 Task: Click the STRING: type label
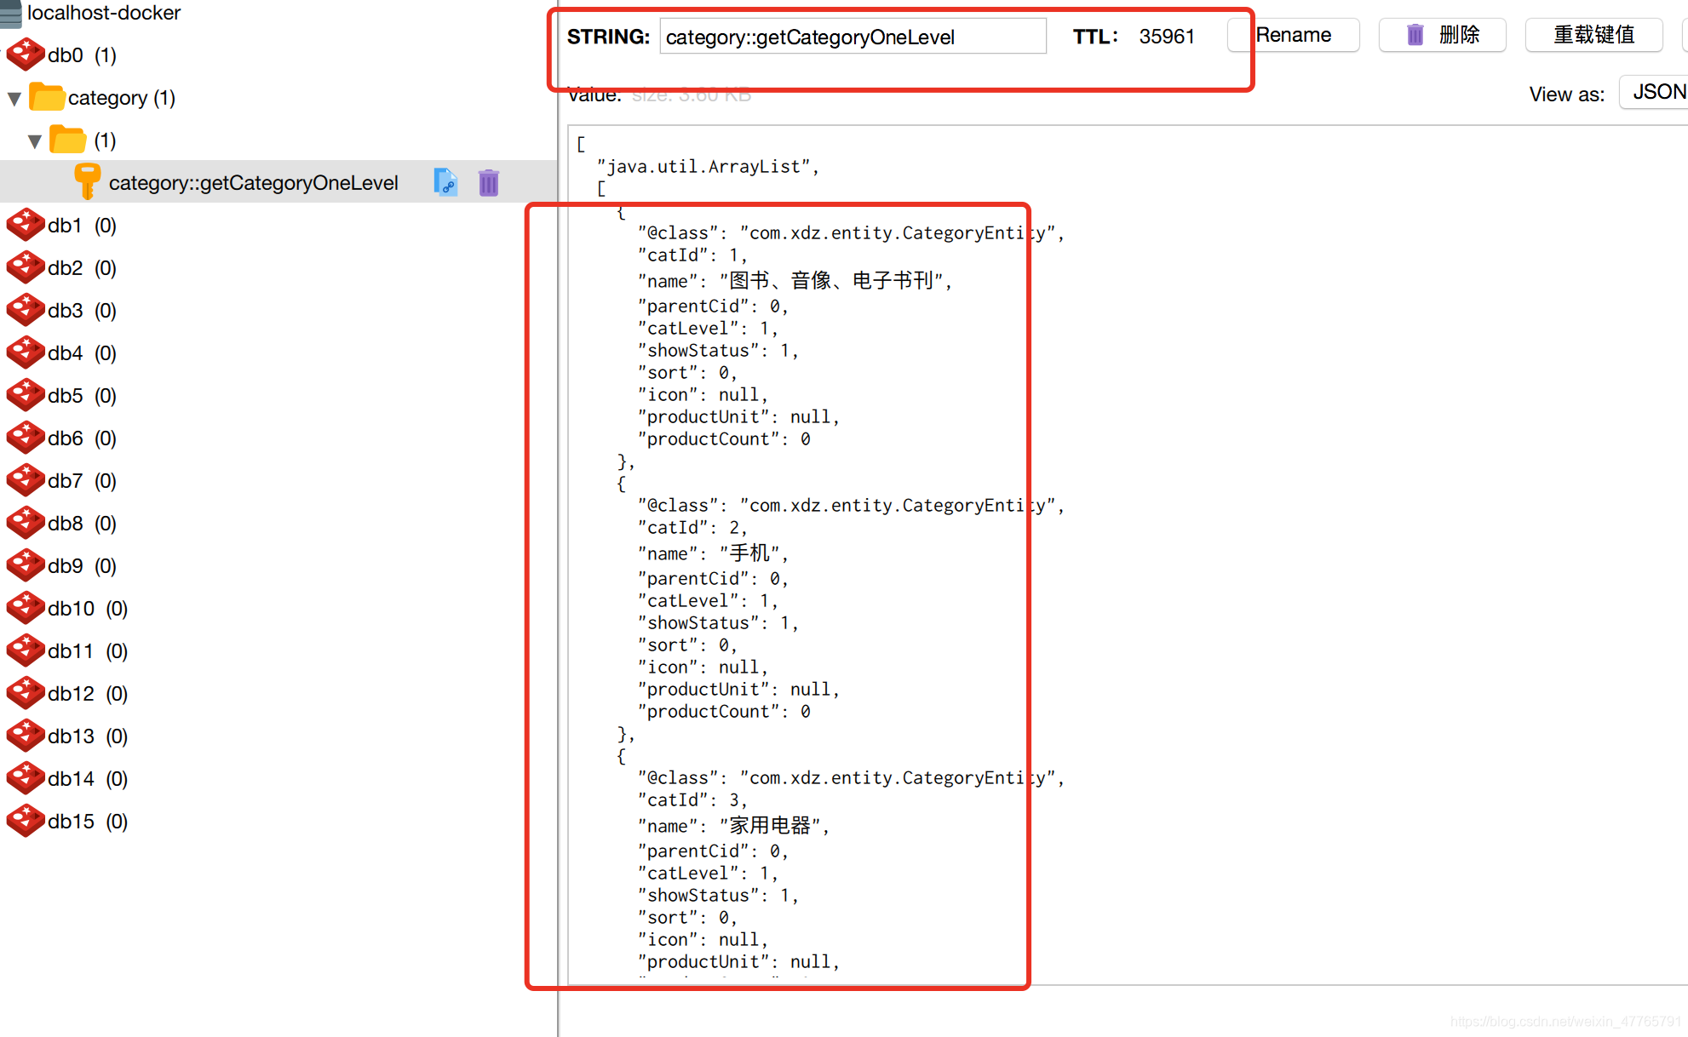(608, 37)
